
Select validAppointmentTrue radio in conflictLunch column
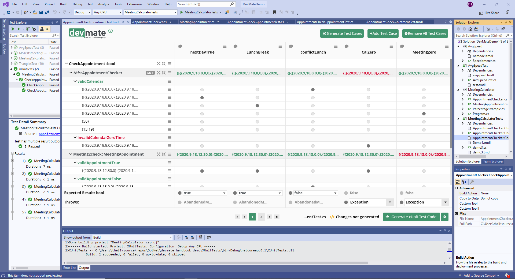[313, 171]
